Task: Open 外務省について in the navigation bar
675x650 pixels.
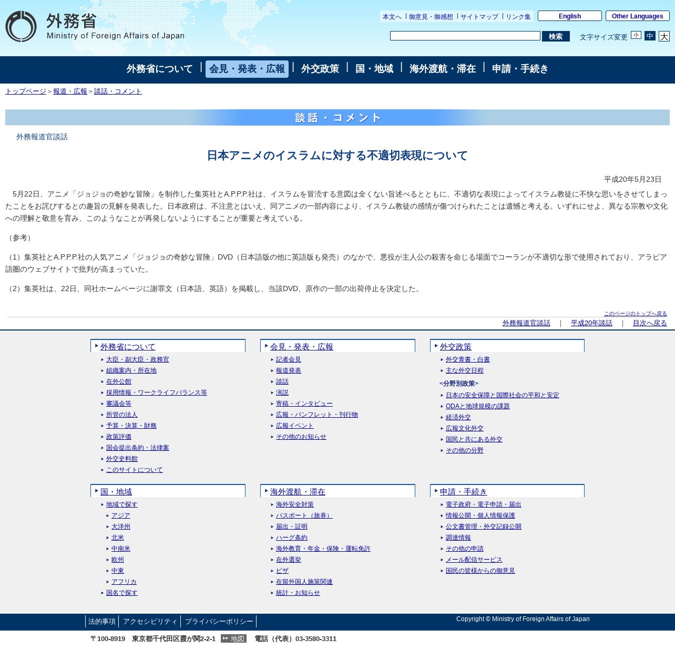Action: [x=160, y=69]
